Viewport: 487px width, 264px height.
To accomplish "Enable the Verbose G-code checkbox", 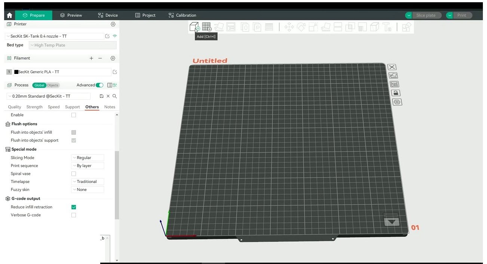I will [74, 215].
